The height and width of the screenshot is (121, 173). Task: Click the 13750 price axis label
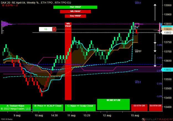click(x=168, y=42)
